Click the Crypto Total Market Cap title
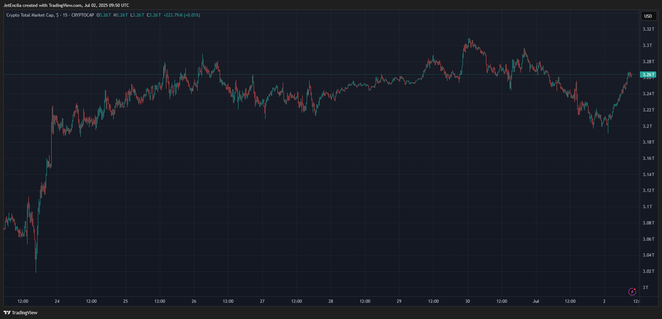The height and width of the screenshot is (319, 662). pyautogui.click(x=30, y=15)
